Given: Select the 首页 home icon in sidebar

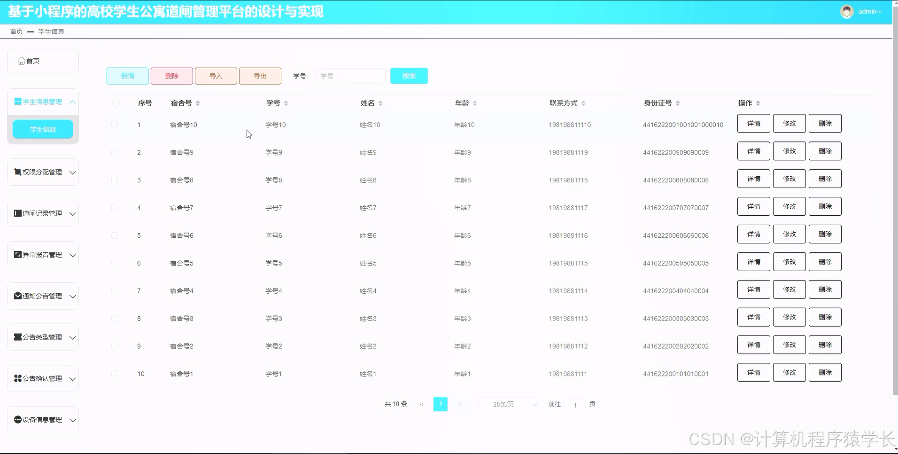Looking at the screenshot, I should [21, 60].
